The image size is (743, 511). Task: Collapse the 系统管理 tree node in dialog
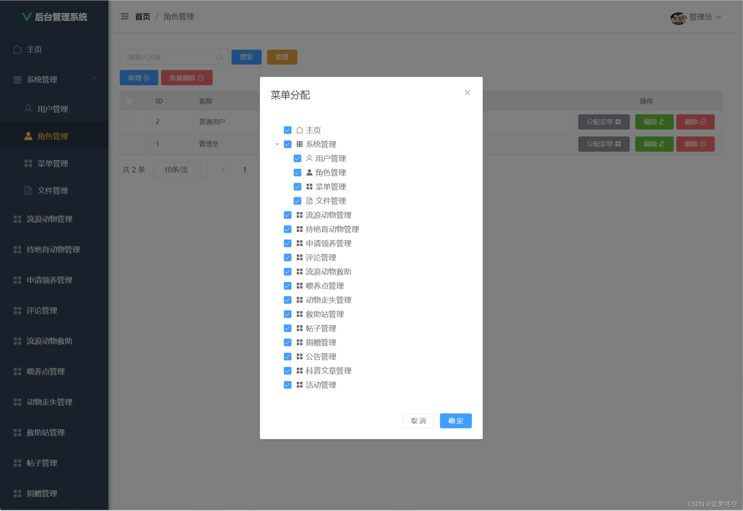(277, 144)
